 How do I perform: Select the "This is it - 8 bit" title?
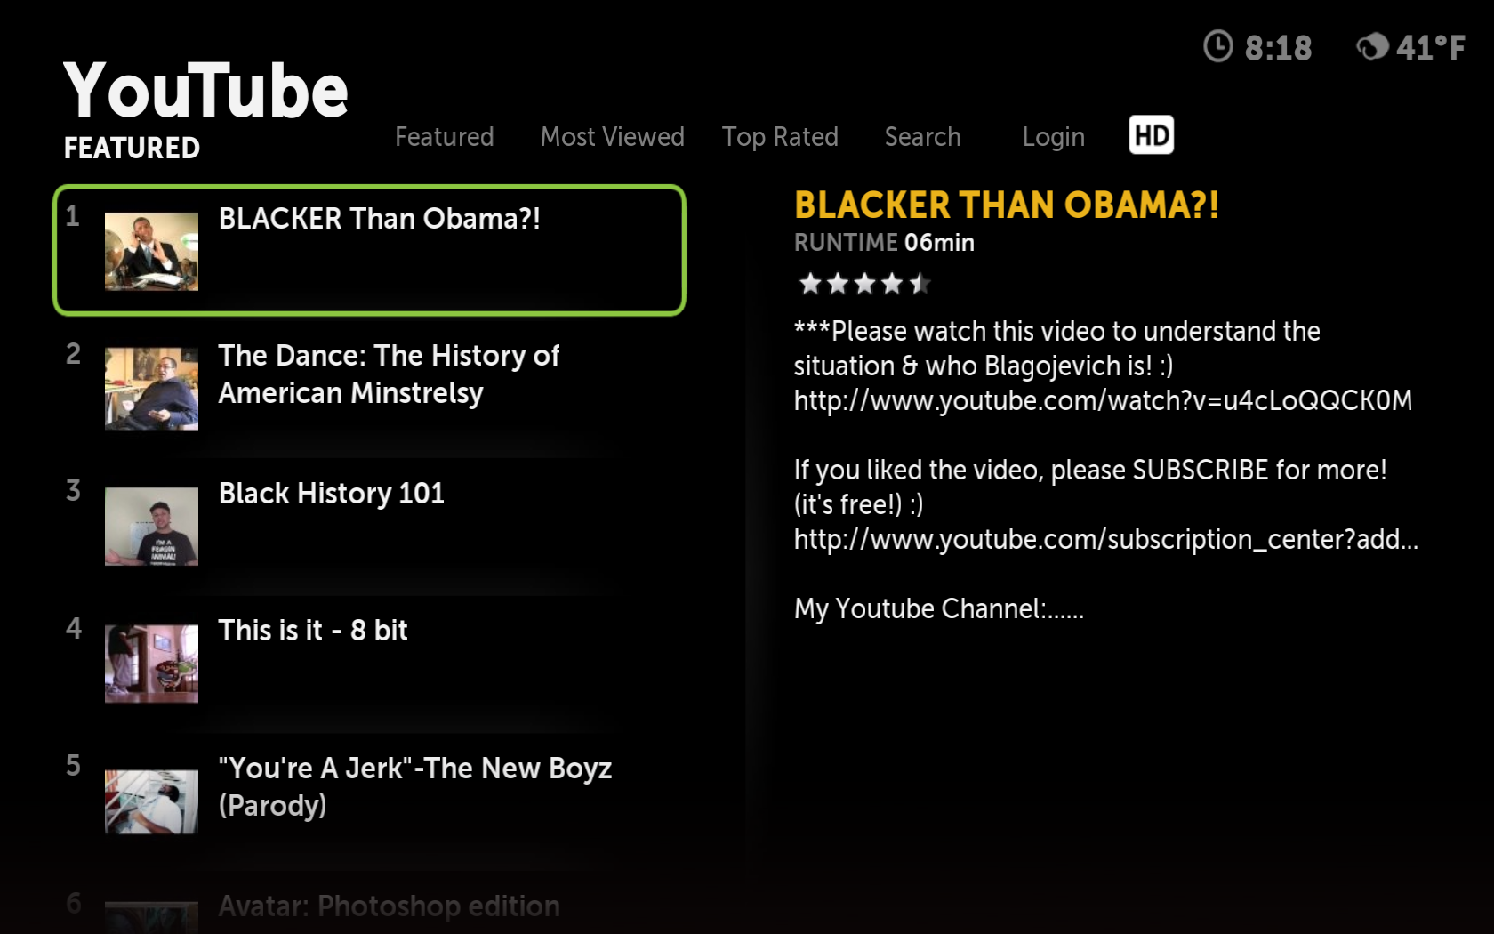coord(313,631)
